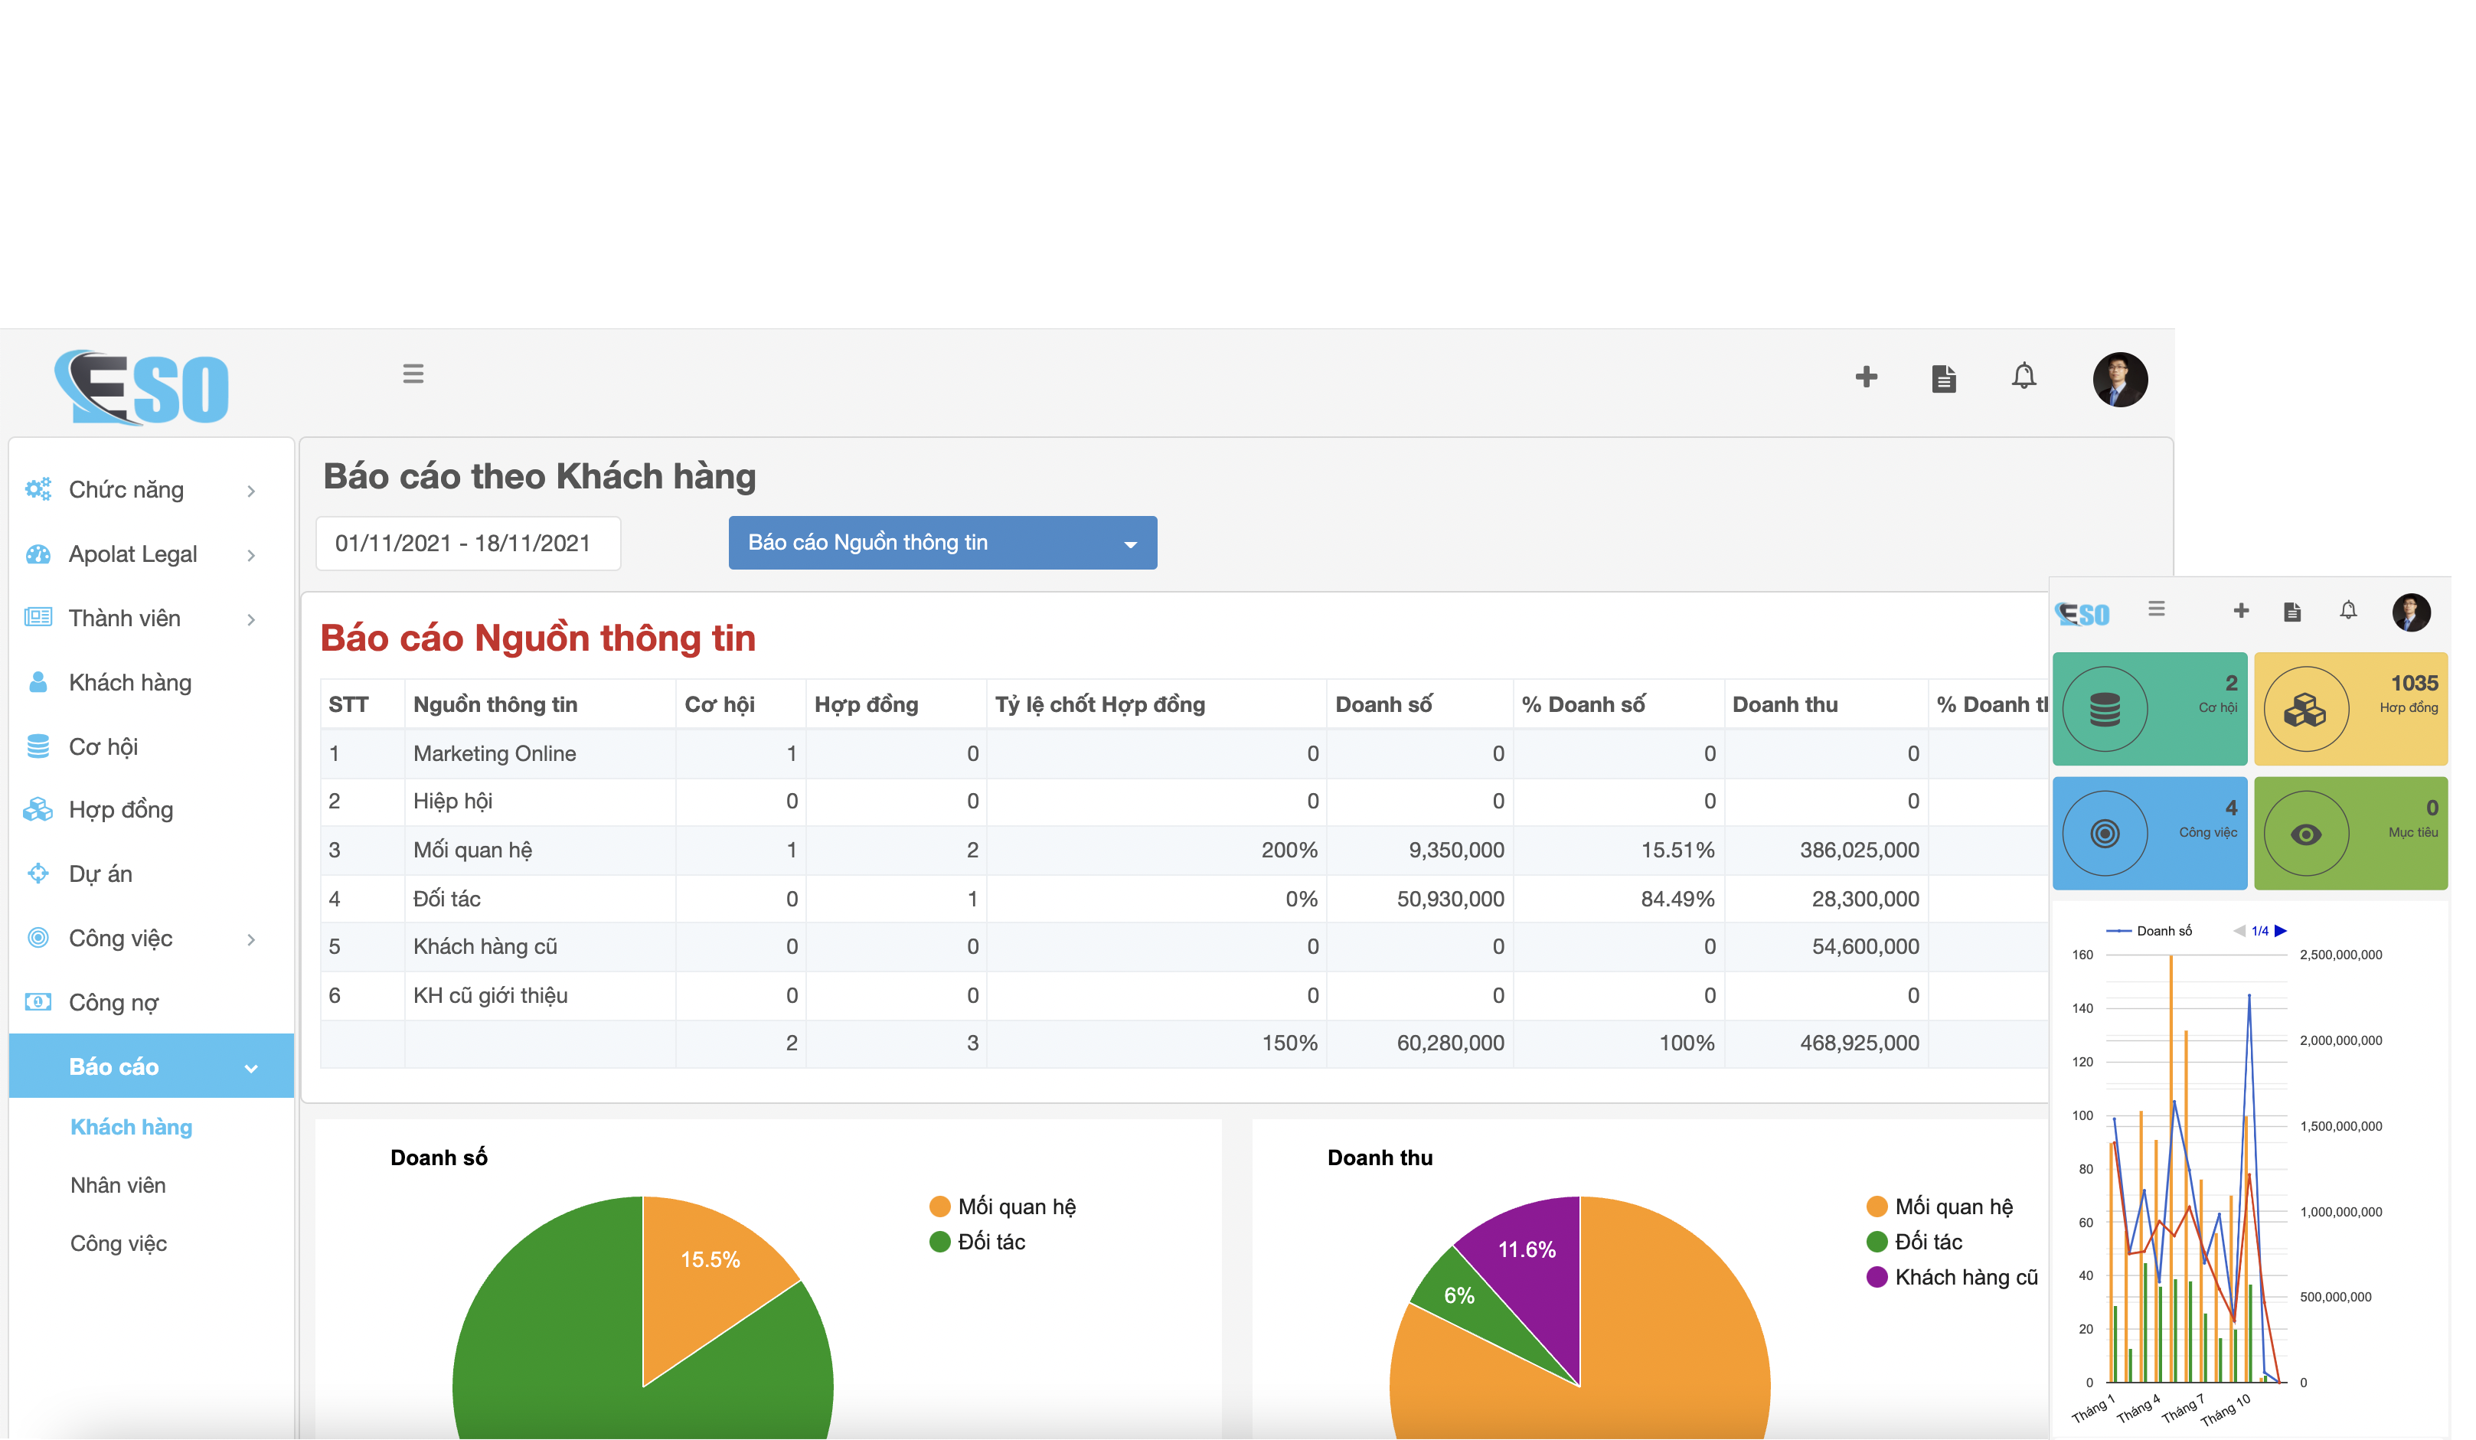The width and height of the screenshot is (2476, 1440).
Task: Click the Mục tiêu eye icon in the green card
Action: 2305,834
